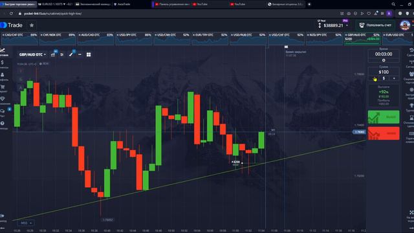Click the current price label on price axis
414x233 pixels.
point(360,132)
